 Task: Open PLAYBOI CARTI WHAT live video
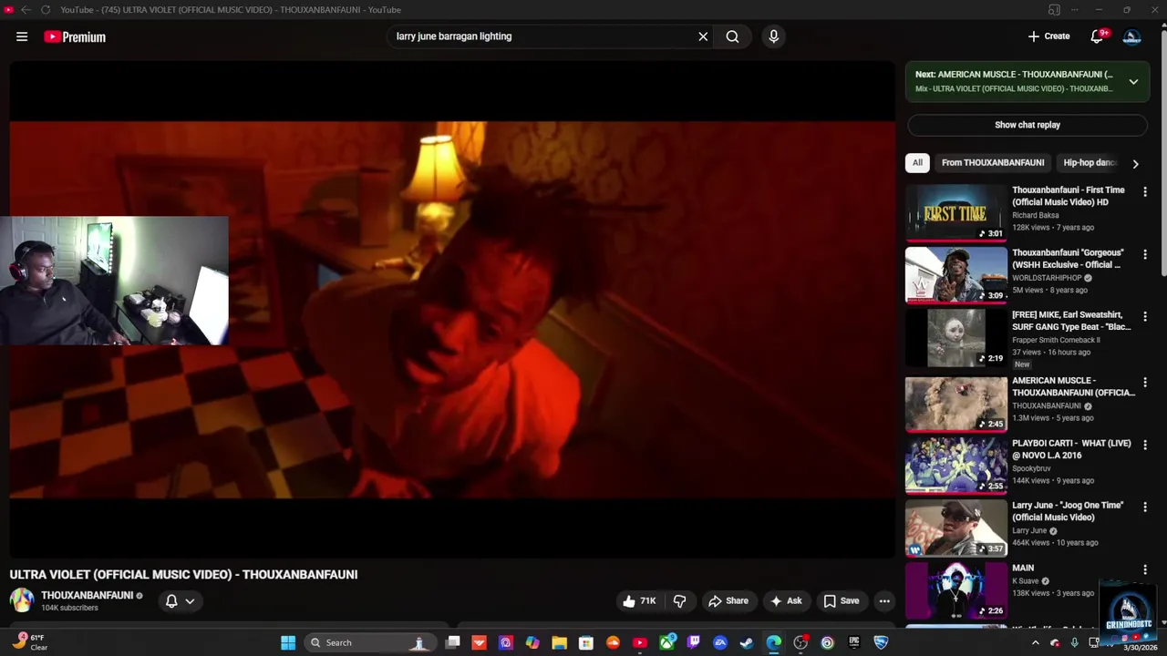1071,449
